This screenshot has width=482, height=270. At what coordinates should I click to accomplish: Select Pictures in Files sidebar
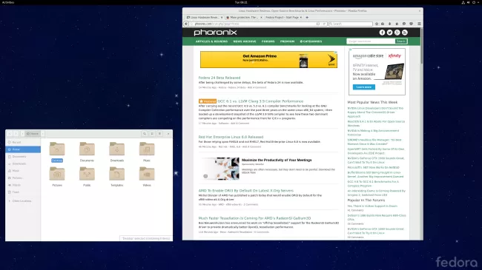click(x=23, y=178)
